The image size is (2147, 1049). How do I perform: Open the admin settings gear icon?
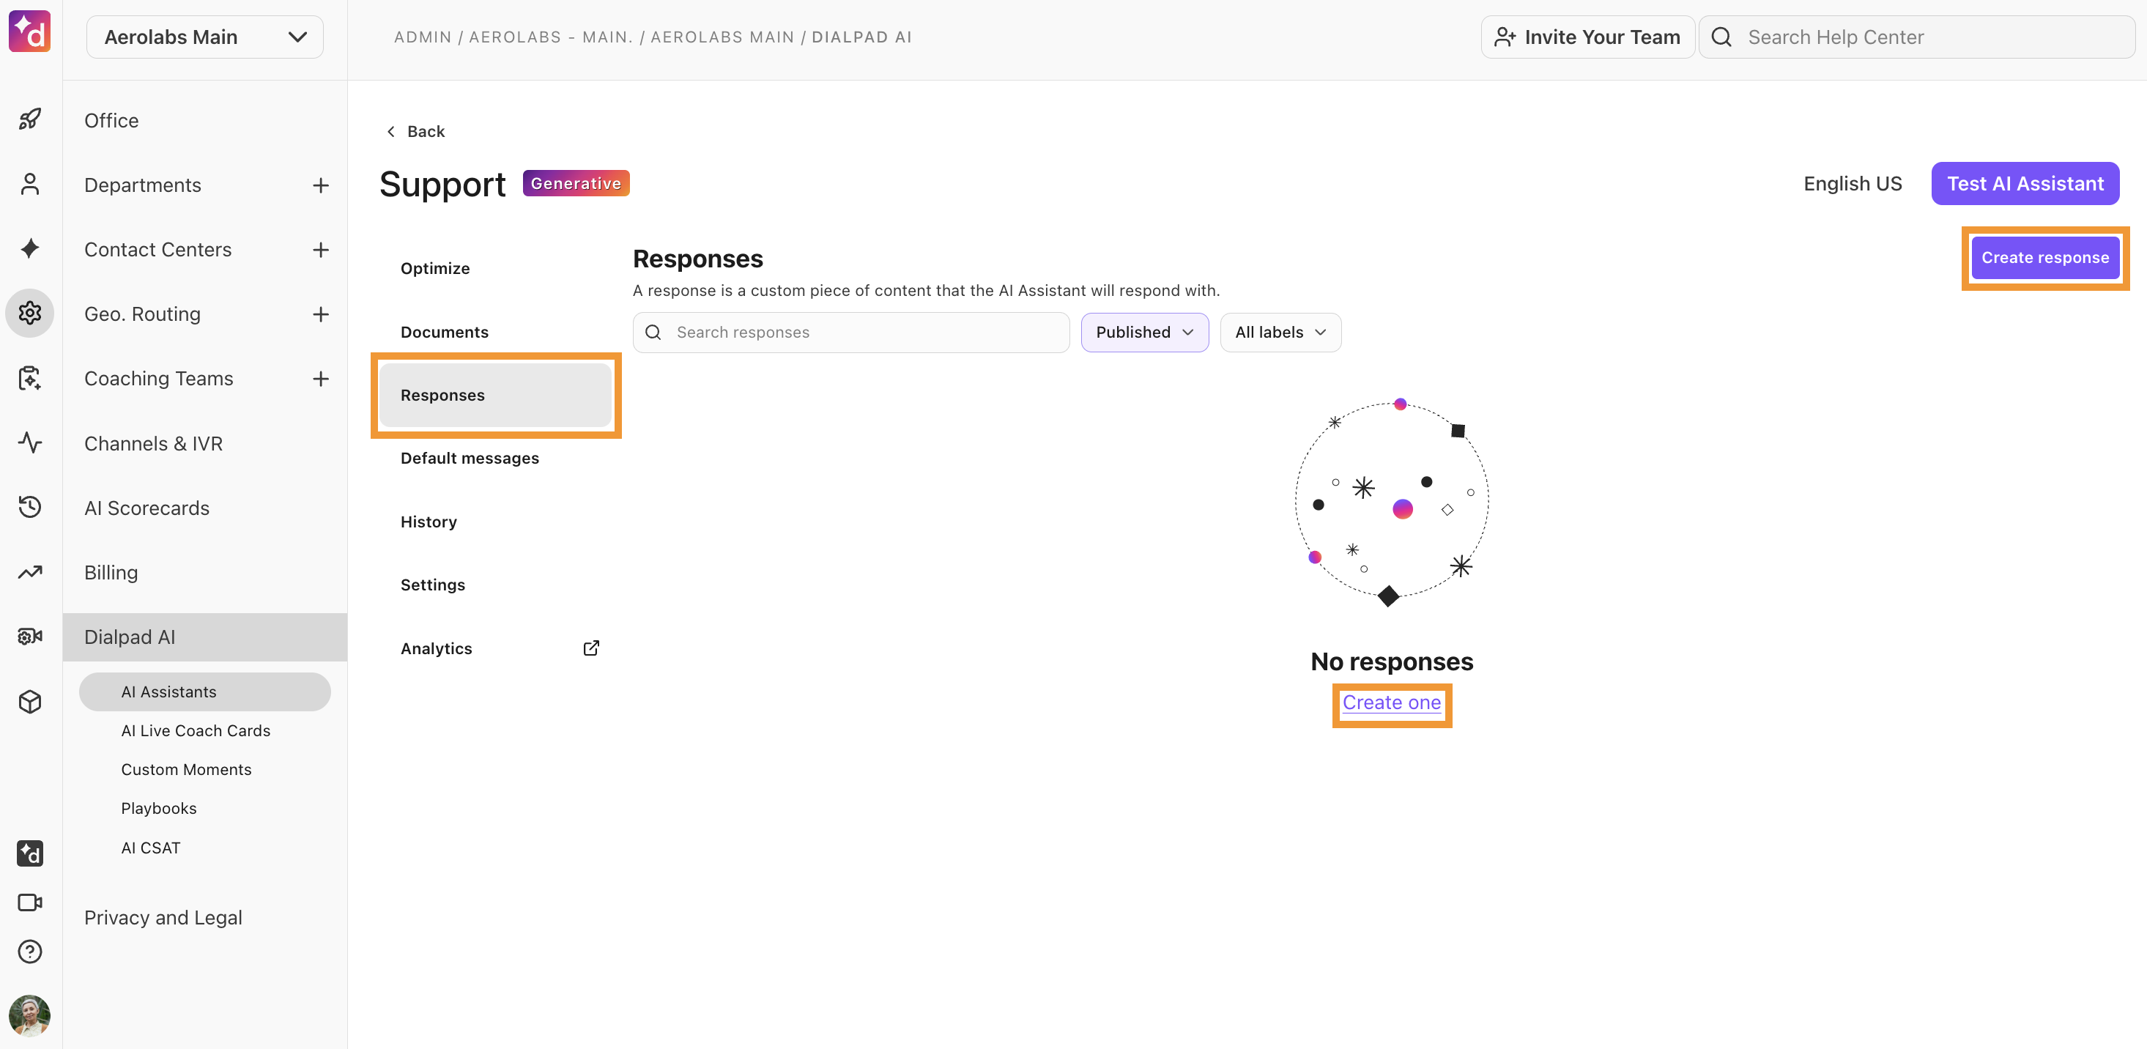30,314
